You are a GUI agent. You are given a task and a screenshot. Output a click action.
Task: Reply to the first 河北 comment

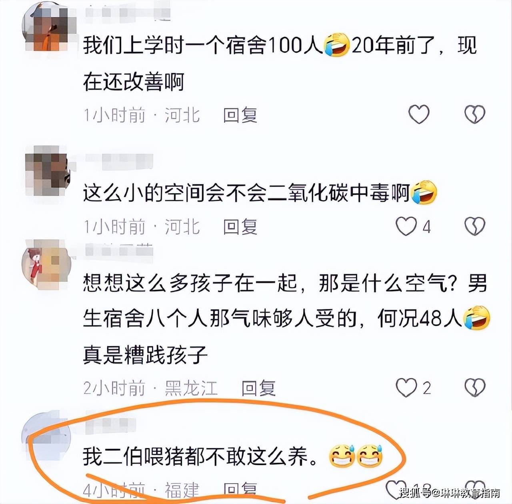pyautogui.click(x=240, y=115)
